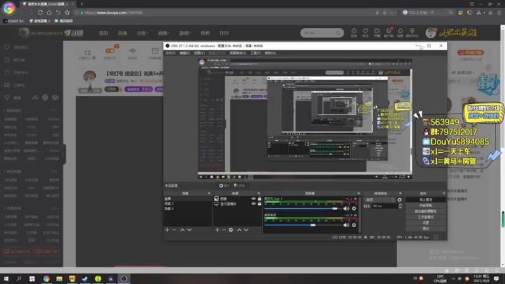Open Mic/Aux mixer channel settings gear

coord(354,209)
